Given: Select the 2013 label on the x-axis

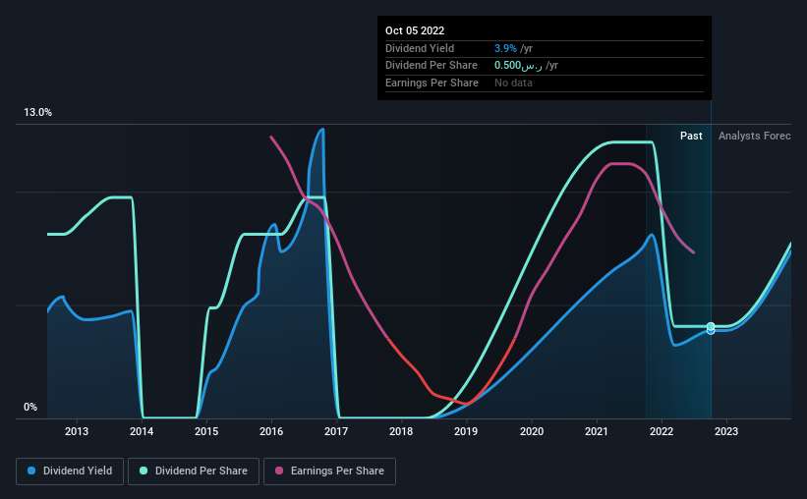Looking at the screenshot, I should tap(76, 431).
